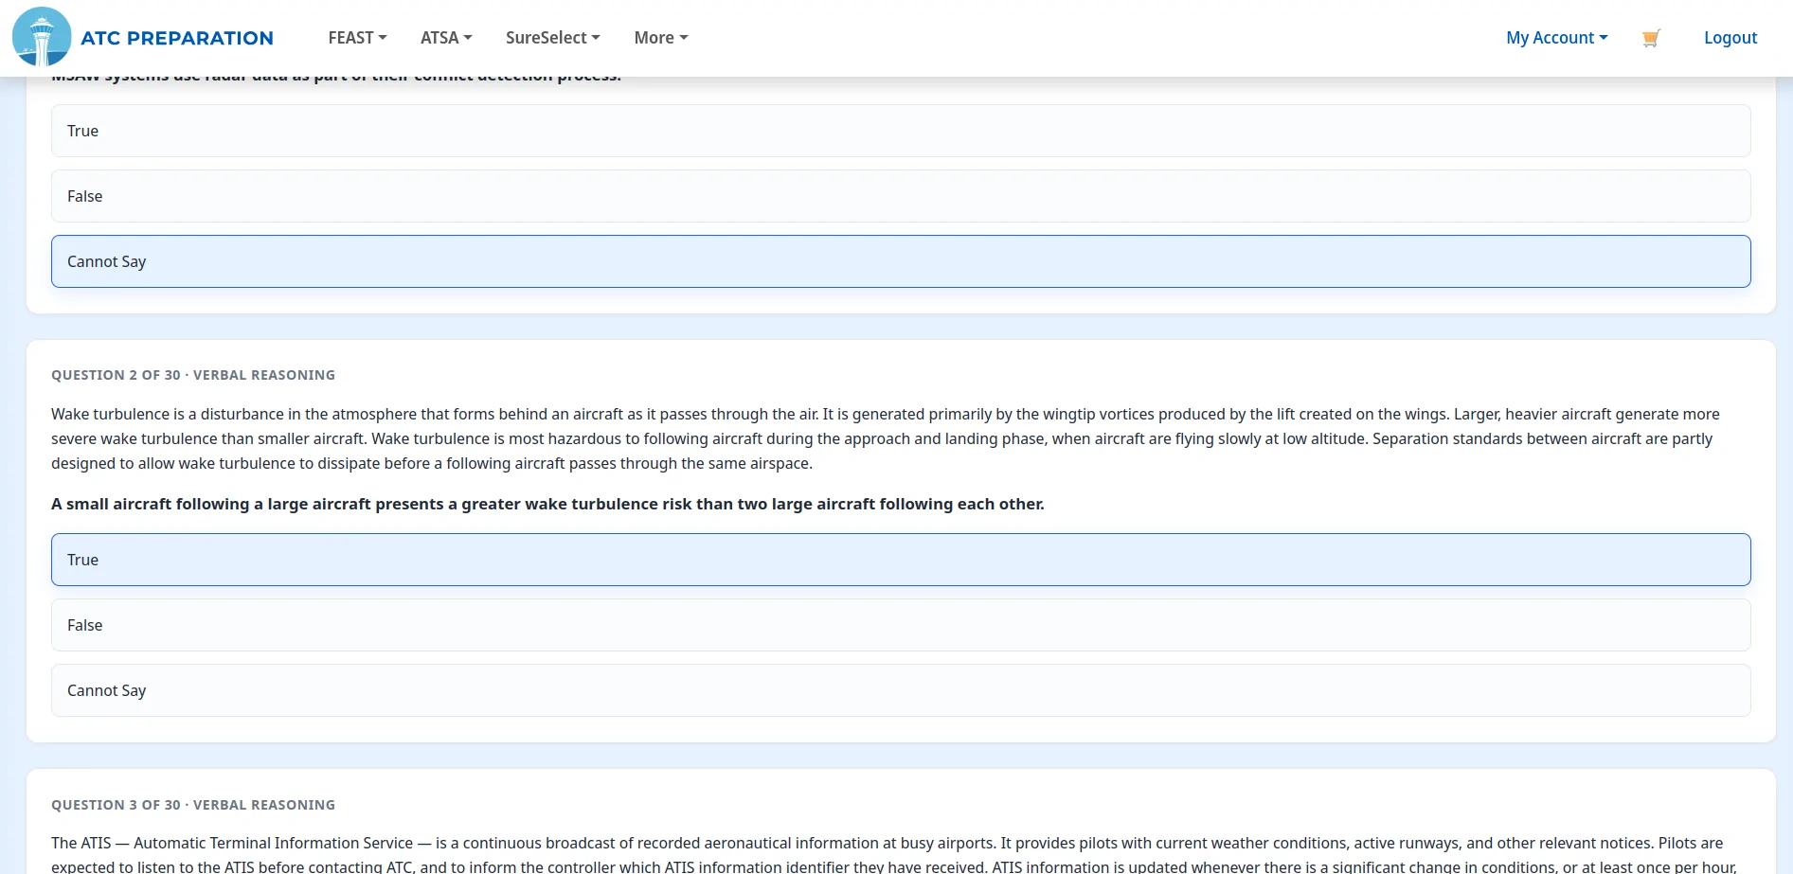This screenshot has width=1793, height=874.
Task: Expand the ATSA dropdown menu
Action: [446, 38]
